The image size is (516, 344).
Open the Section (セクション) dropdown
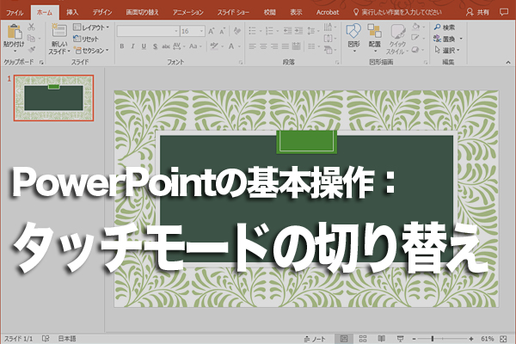coord(91,51)
